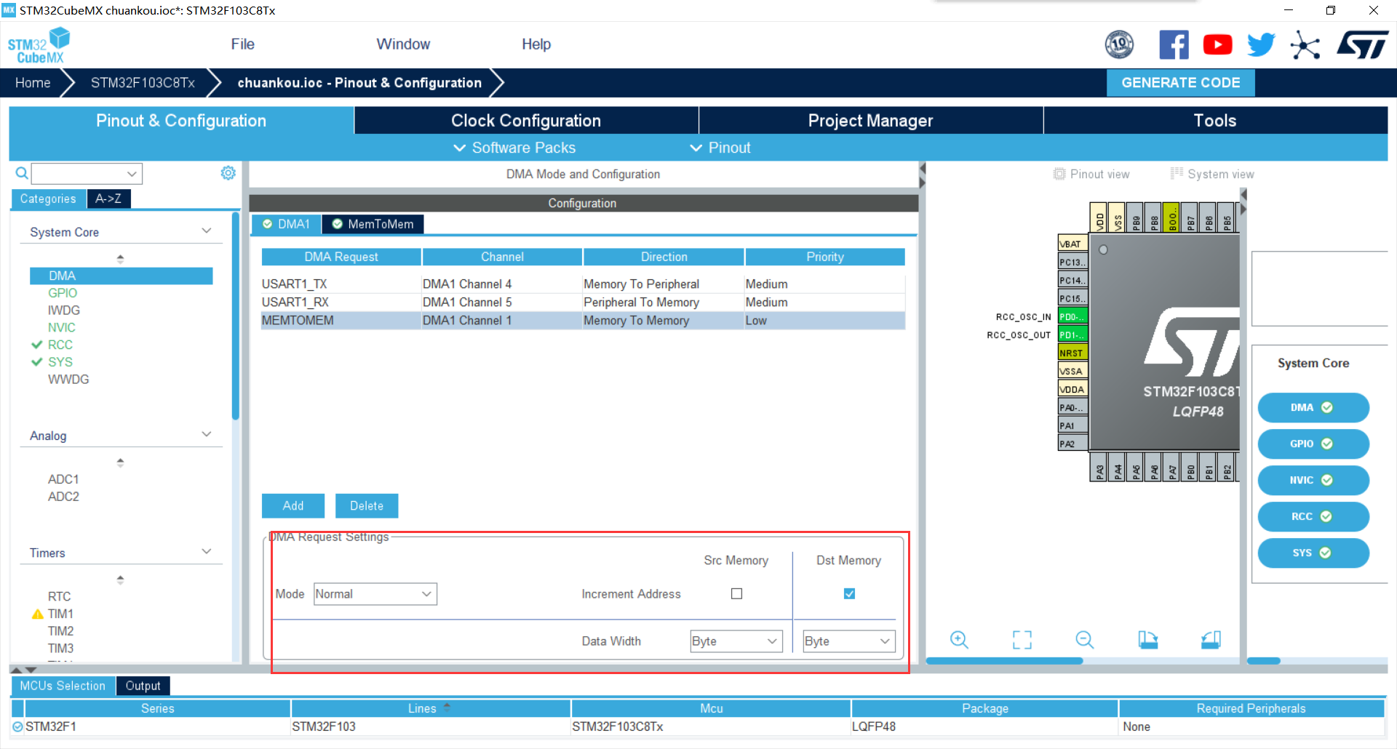Open the Facebook icon link
This screenshot has height=749, width=1397.
tap(1174, 44)
